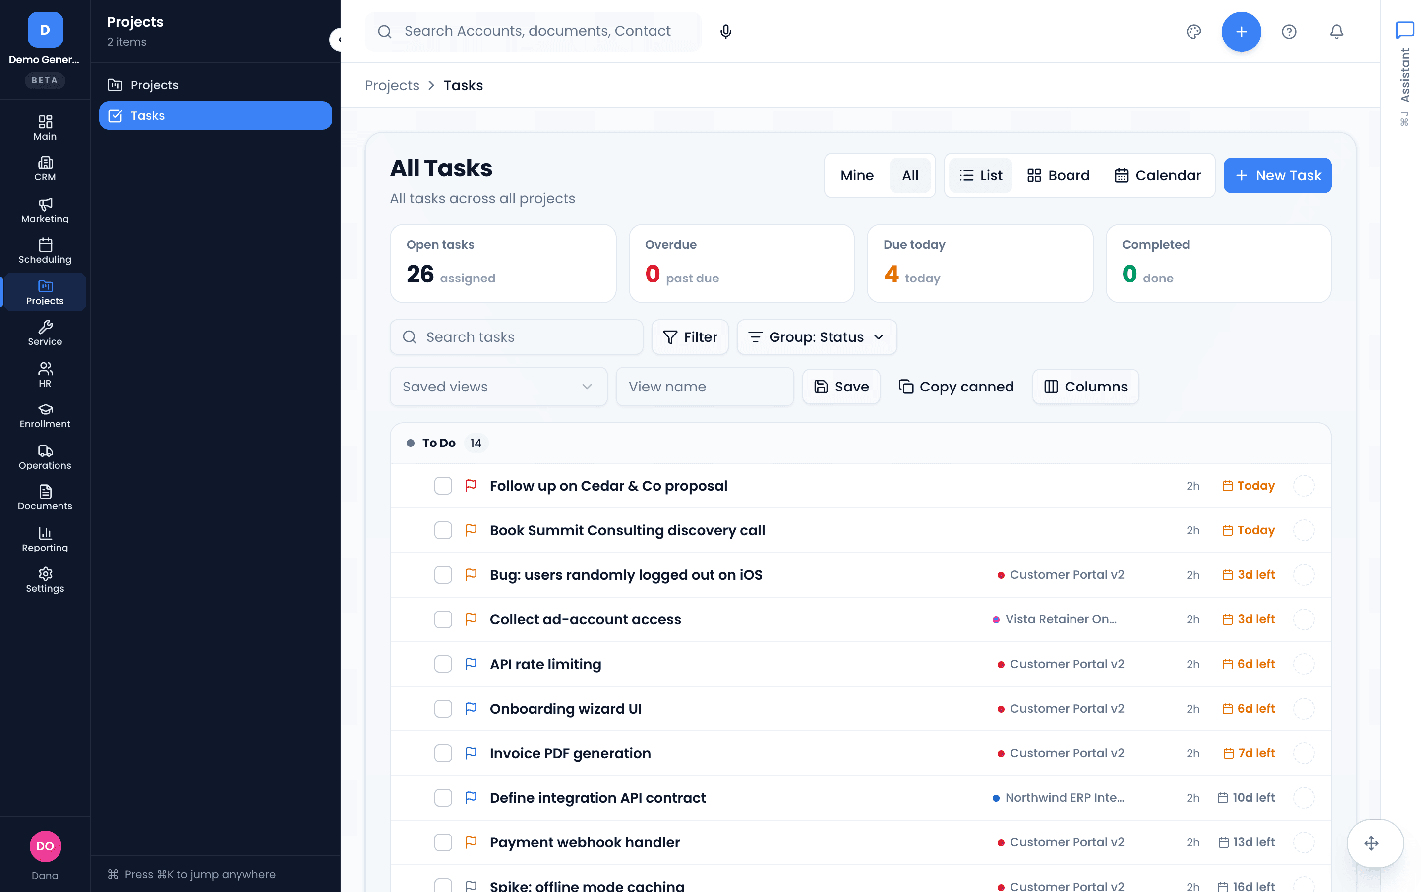Open the Enrollment module
This screenshot has height=892, width=1428.
(45, 415)
